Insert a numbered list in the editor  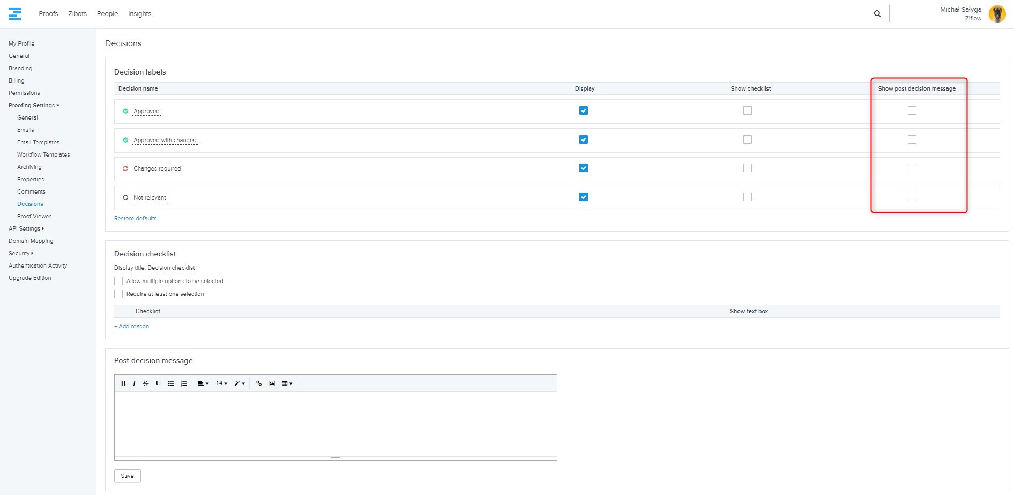[184, 383]
